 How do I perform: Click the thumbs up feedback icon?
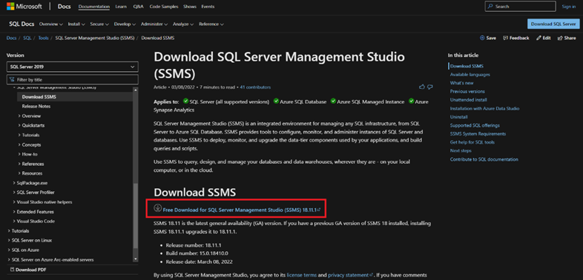421,87
